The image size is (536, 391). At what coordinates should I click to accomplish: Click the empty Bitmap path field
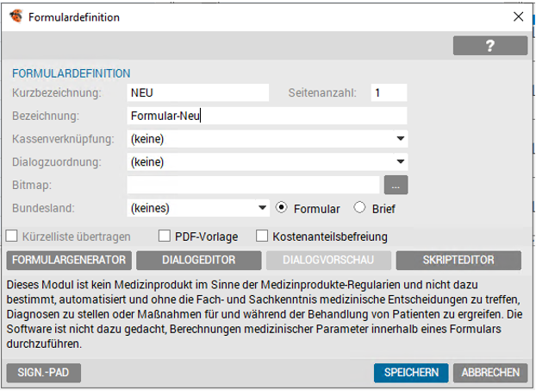(253, 186)
